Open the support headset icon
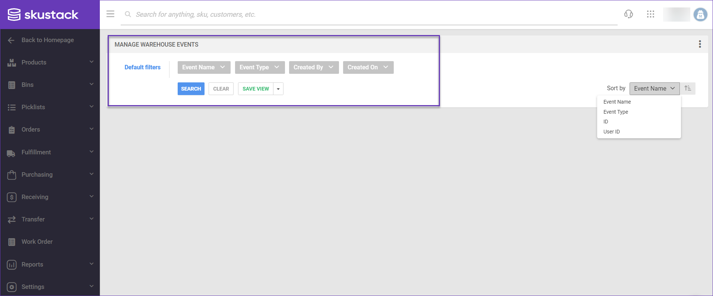The width and height of the screenshot is (713, 296). (628, 14)
